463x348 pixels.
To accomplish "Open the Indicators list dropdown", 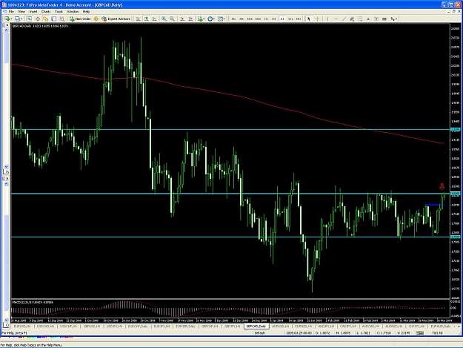I will (201, 19).
